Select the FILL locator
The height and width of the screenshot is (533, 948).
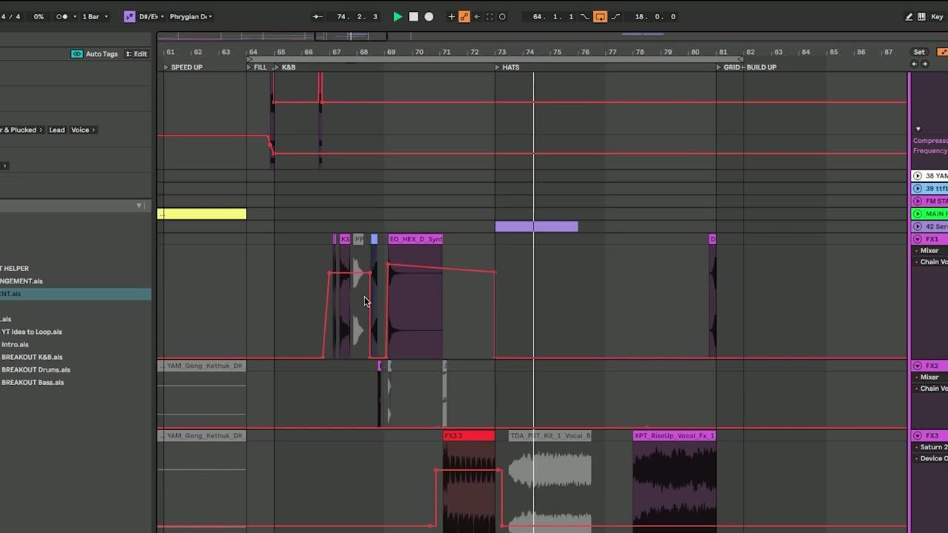click(257, 67)
